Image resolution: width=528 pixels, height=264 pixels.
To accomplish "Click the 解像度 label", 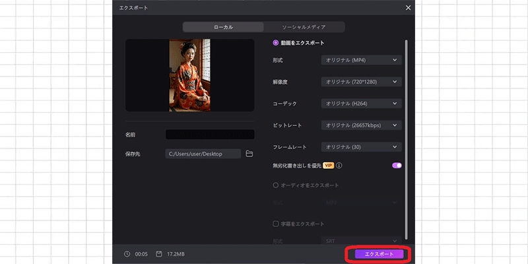I will coord(280,82).
